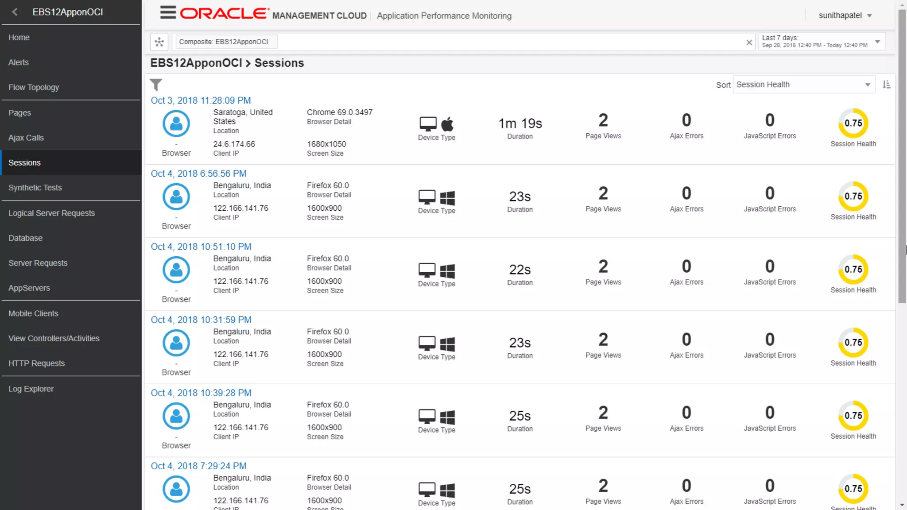Click Windows icon in Oct 4 7:29:24 session
The height and width of the screenshot is (510, 907).
(447, 490)
